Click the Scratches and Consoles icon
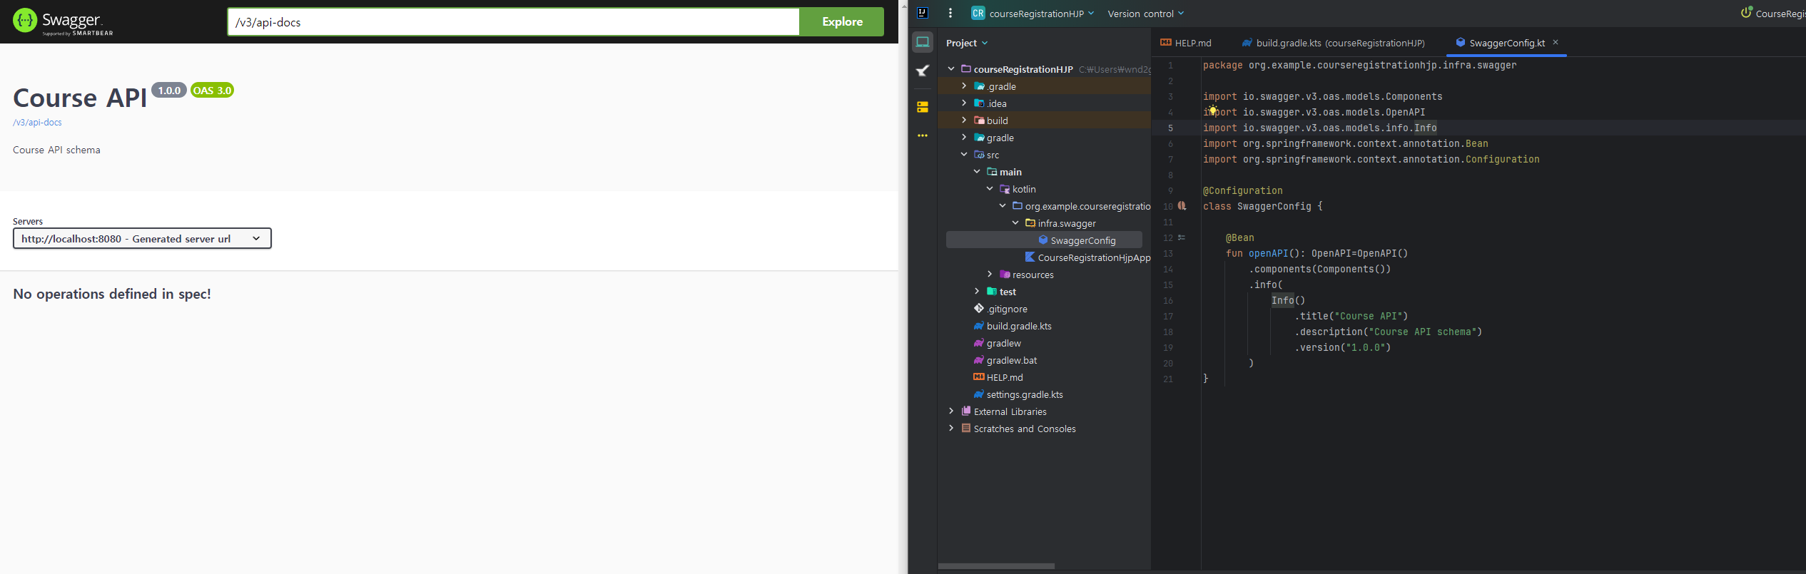This screenshot has height=574, width=1806. (x=966, y=429)
